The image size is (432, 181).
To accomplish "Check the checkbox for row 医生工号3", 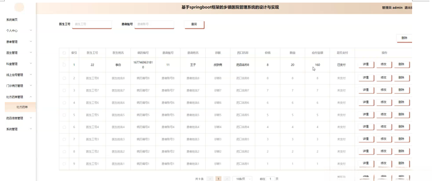I will [x=64, y=139].
